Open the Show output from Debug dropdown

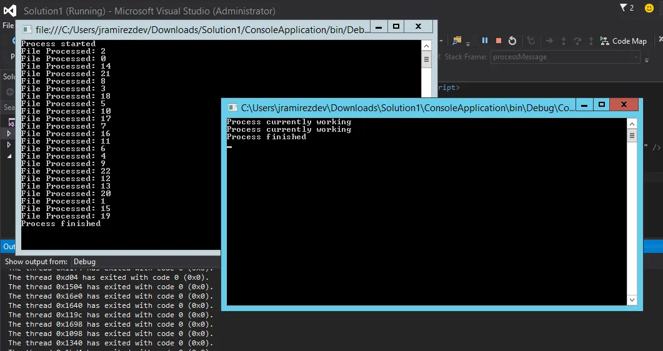coord(146,262)
